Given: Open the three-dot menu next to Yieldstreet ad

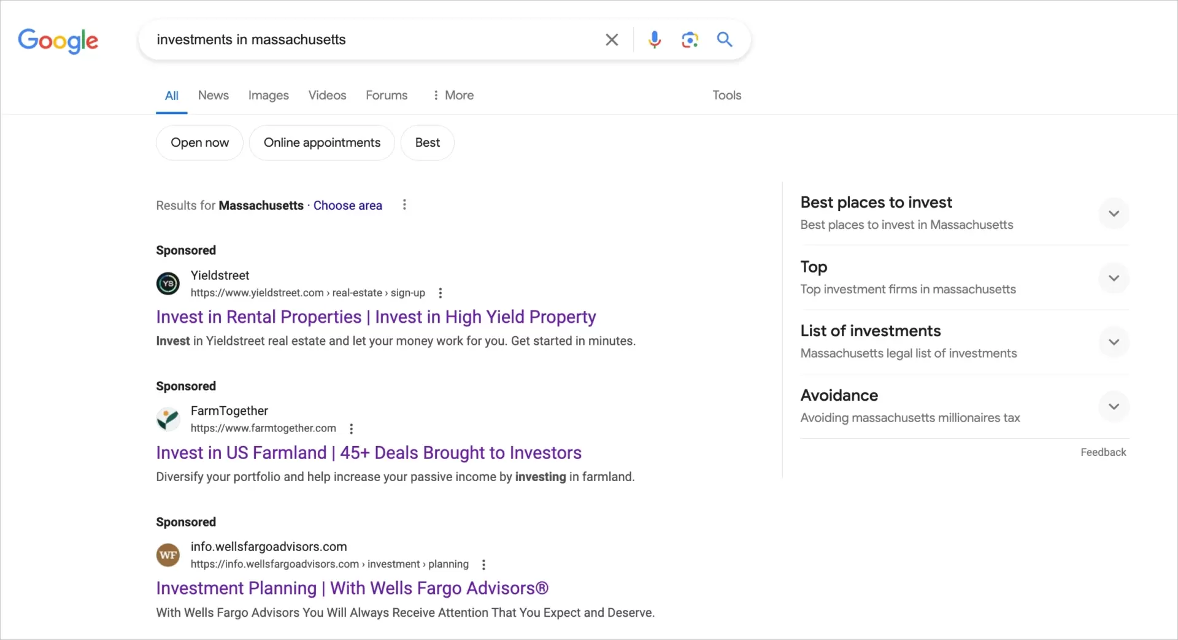Looking at the screenshot, I should [x=441, y=293].
